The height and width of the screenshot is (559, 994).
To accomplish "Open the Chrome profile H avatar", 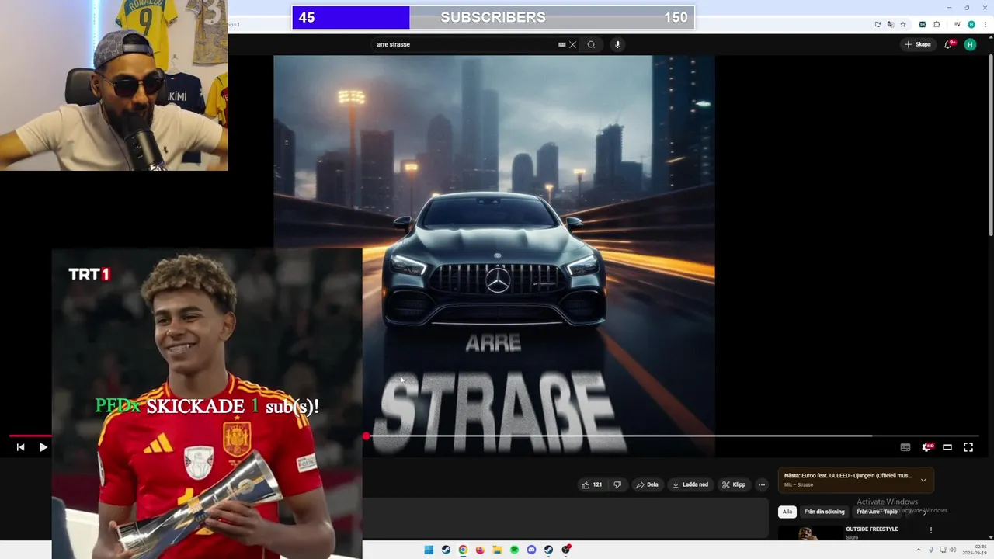I will (971, 24).
